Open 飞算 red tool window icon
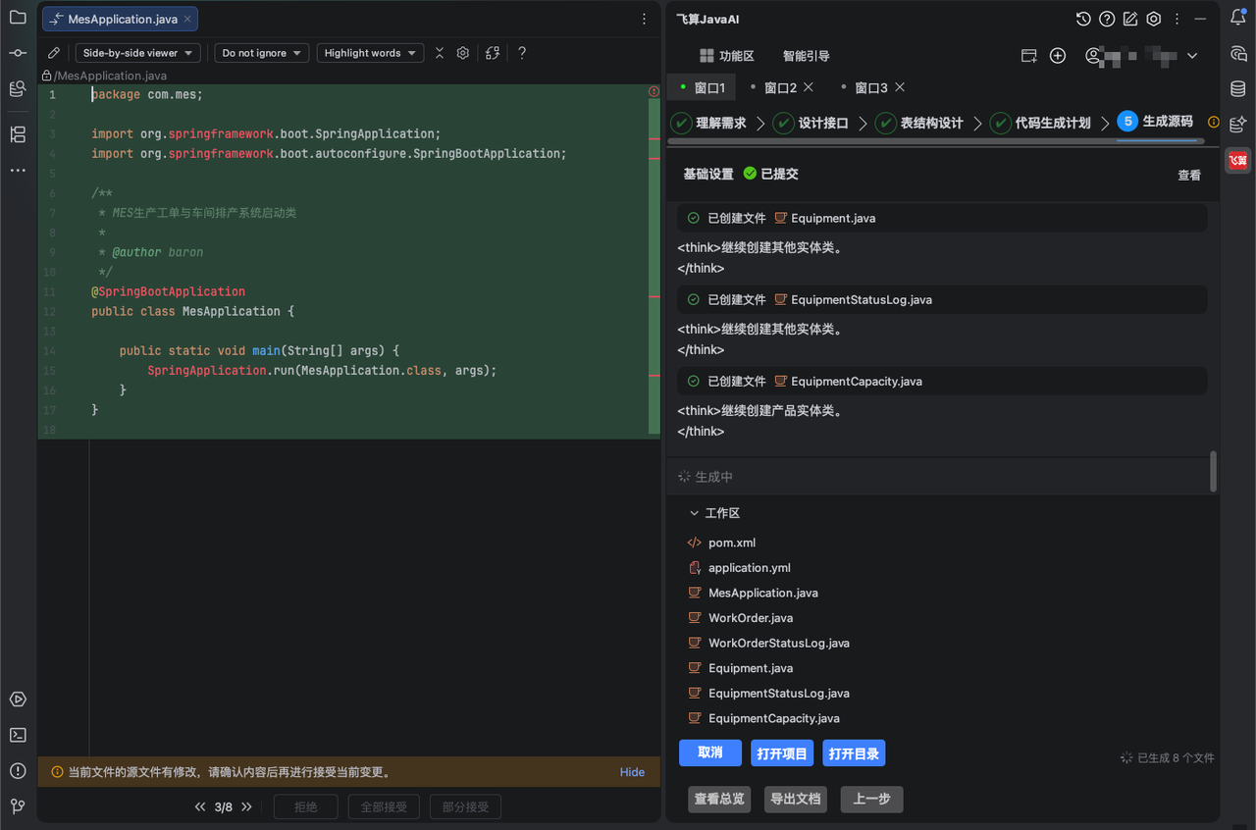This screenshot has height=830, width=1256. coord(1238,160)
